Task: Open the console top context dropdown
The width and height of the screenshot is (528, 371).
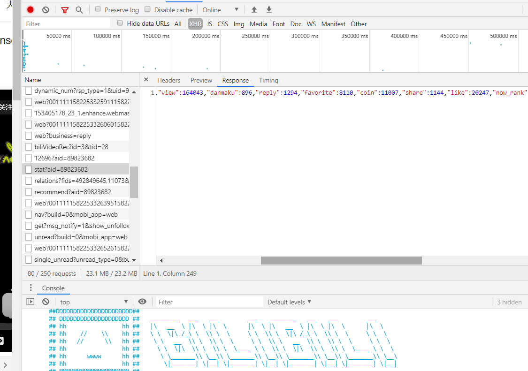Action: (94, 302)
